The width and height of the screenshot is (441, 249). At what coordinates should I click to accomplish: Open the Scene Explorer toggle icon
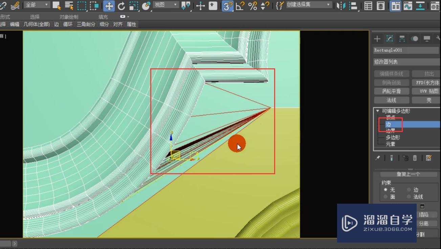tap(368, 5)
